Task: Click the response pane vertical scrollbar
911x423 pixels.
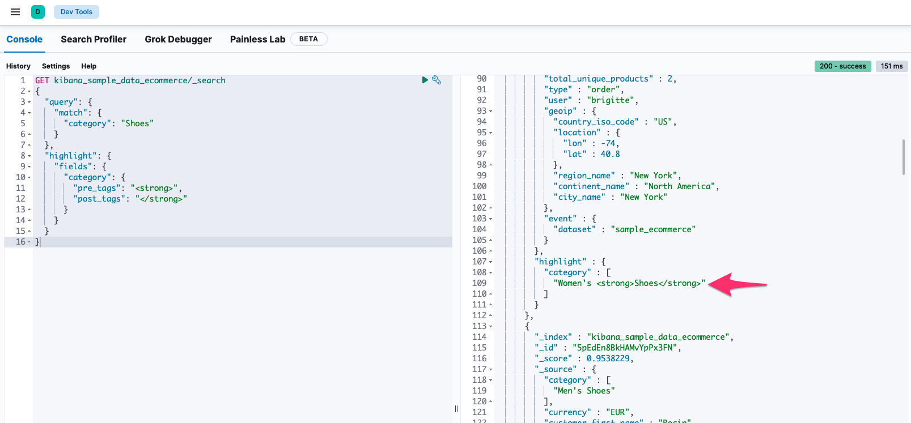Action: point(903,157)
